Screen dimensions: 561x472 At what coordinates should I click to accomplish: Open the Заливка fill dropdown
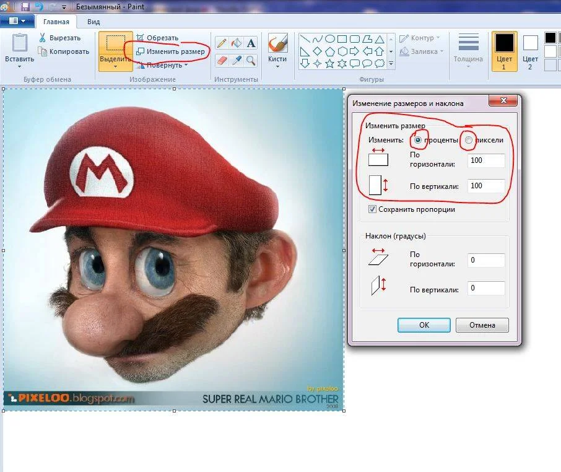(422, 51)
